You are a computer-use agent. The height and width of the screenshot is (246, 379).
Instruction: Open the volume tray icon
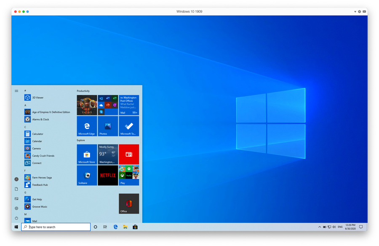coord(334,227)
